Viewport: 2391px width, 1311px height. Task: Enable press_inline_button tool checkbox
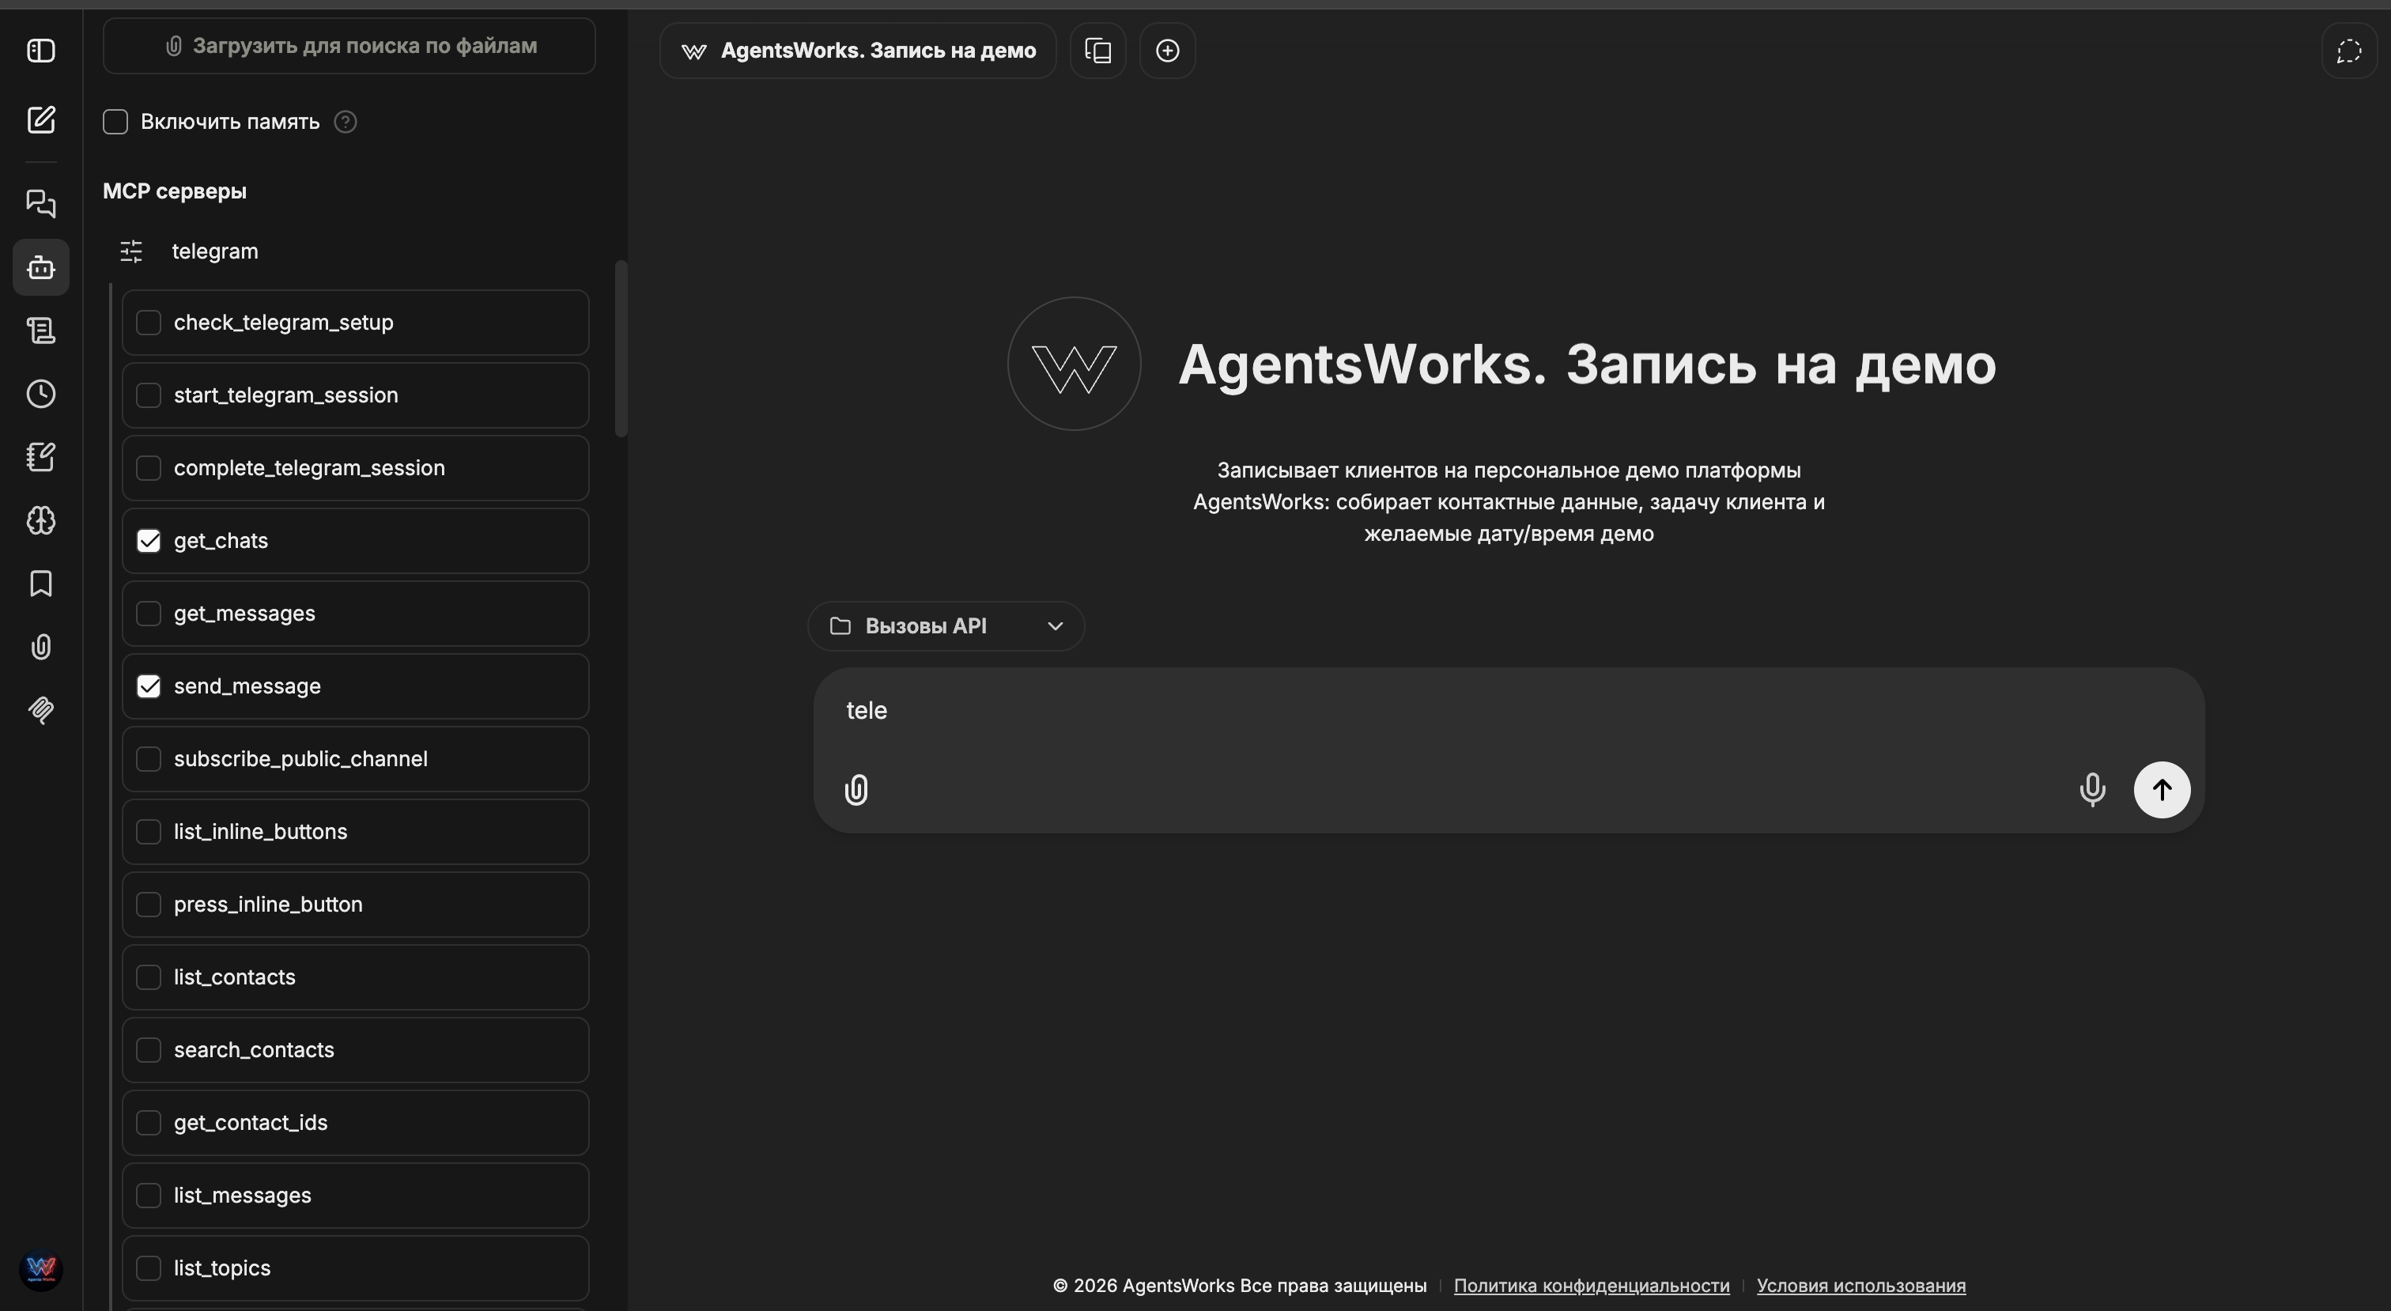click(149, 905)
